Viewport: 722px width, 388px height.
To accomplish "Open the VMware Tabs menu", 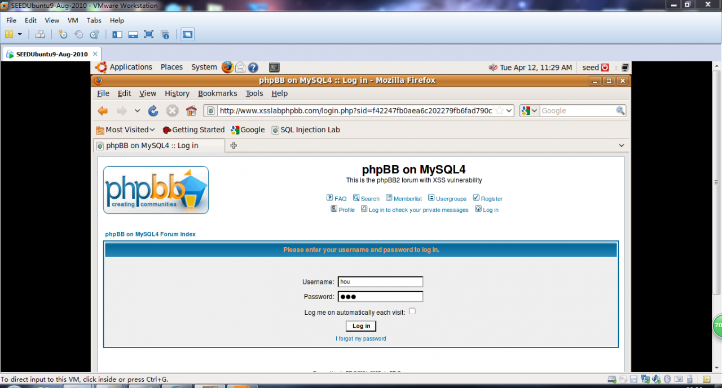I will tap(94, 20).
